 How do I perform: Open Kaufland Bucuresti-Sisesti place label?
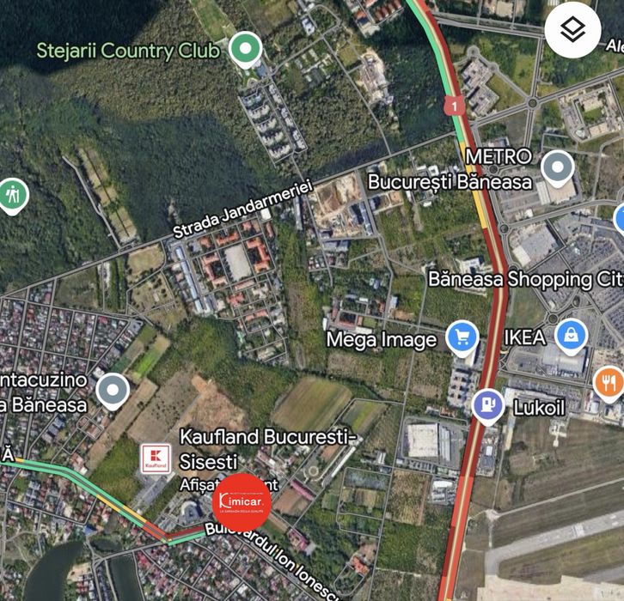click(268, 449)
